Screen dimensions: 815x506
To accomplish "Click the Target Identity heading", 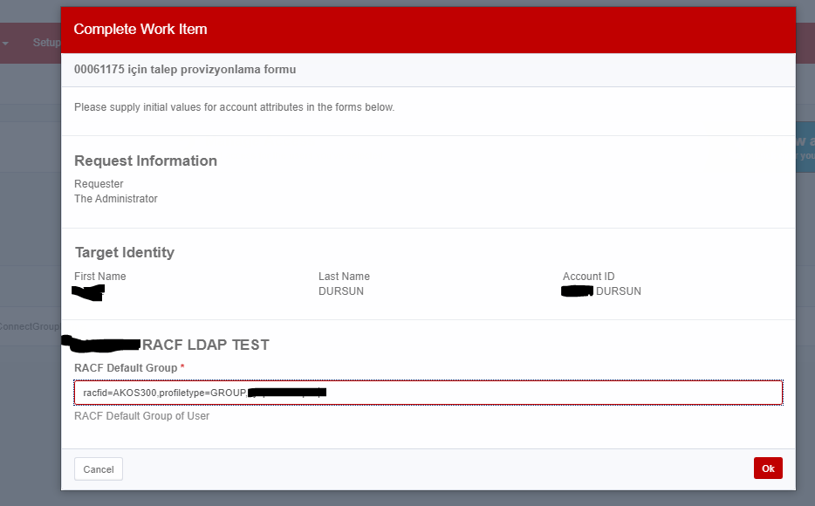I will click(125, 252).
